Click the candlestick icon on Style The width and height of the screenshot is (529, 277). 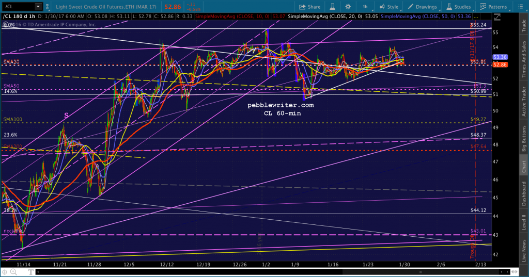382,7
